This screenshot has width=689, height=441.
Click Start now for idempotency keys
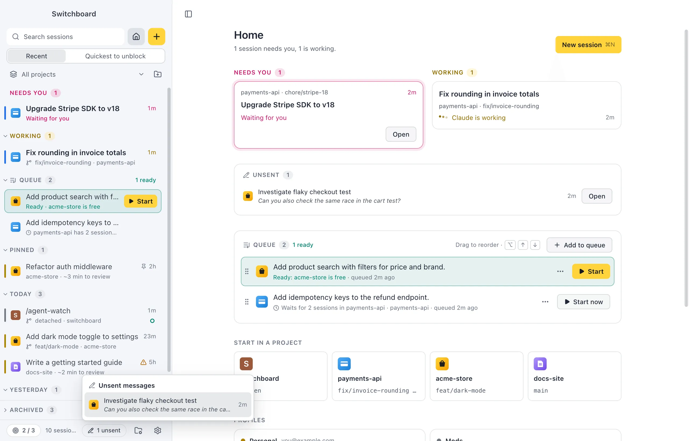[583, 301]
